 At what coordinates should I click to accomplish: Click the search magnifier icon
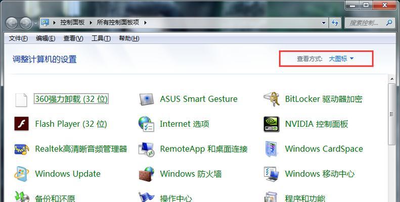pos(389,23)
